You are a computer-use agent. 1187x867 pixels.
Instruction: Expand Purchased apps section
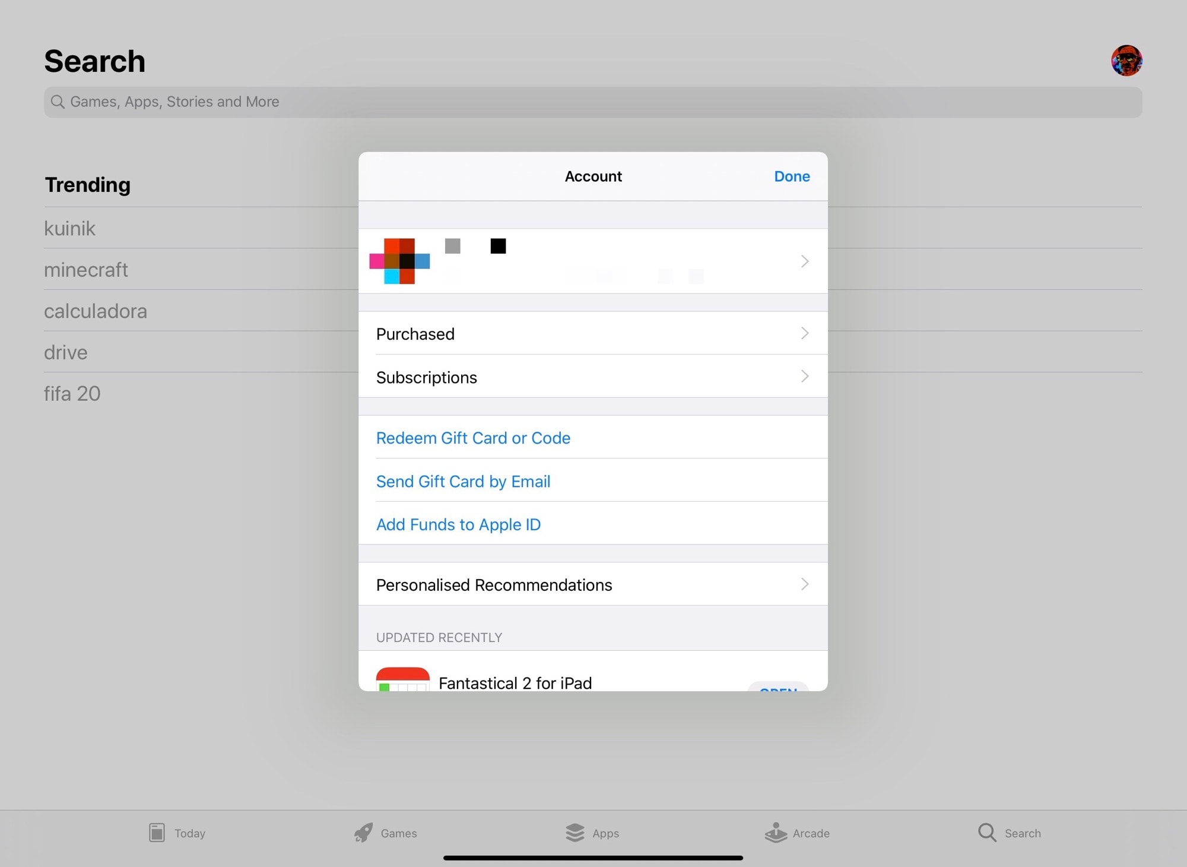593,333
